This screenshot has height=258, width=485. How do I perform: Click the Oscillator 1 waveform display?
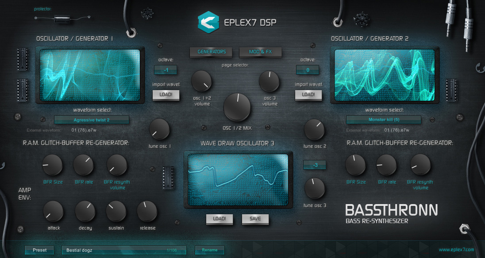click(90, 75)
